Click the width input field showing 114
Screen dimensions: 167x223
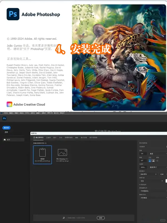(143, 154)
